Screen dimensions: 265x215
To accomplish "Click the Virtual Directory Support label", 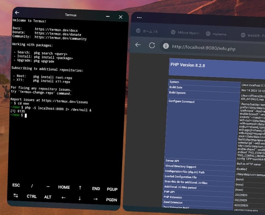I will (181, 167).
